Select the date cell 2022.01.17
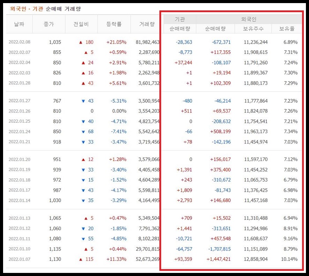The width and height of the screenshot is (309, 276). tap(20, 190)
